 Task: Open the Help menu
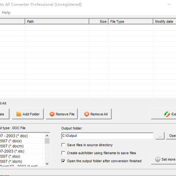point(6,13)
